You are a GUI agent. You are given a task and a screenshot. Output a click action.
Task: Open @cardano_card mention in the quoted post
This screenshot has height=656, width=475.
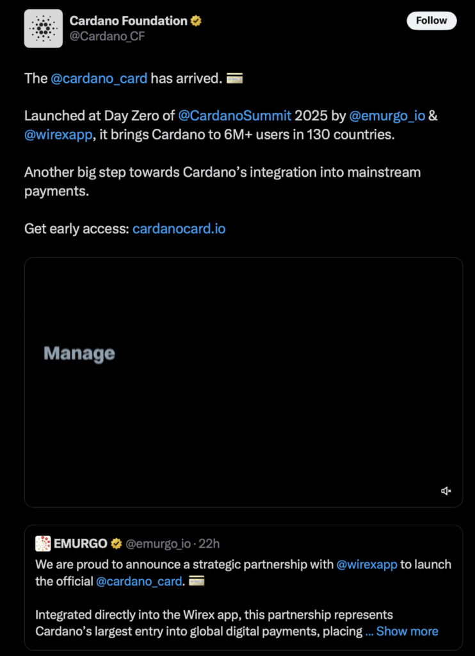tap(140, 582)
